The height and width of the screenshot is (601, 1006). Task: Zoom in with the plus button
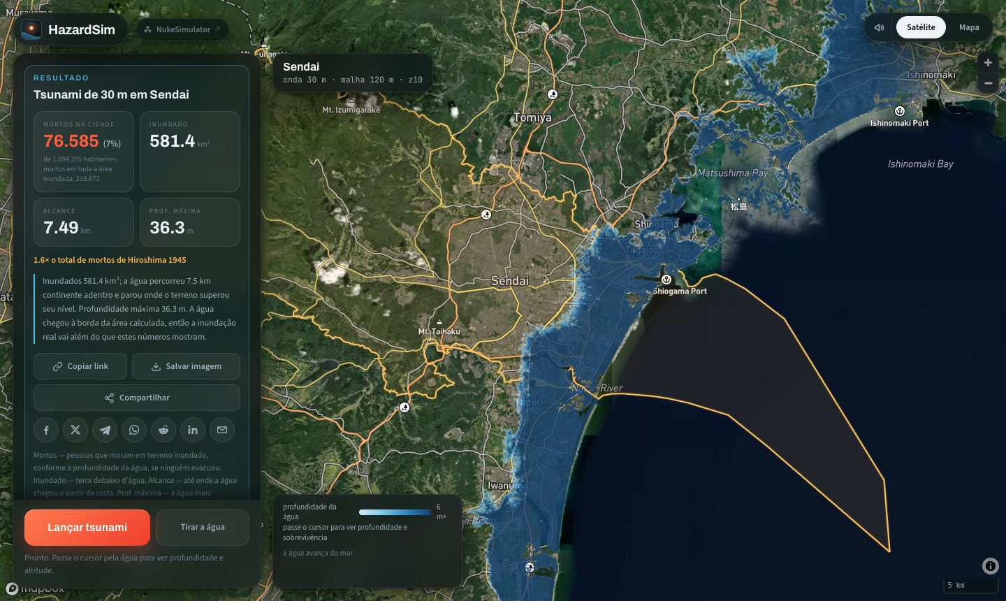[988, 63]
